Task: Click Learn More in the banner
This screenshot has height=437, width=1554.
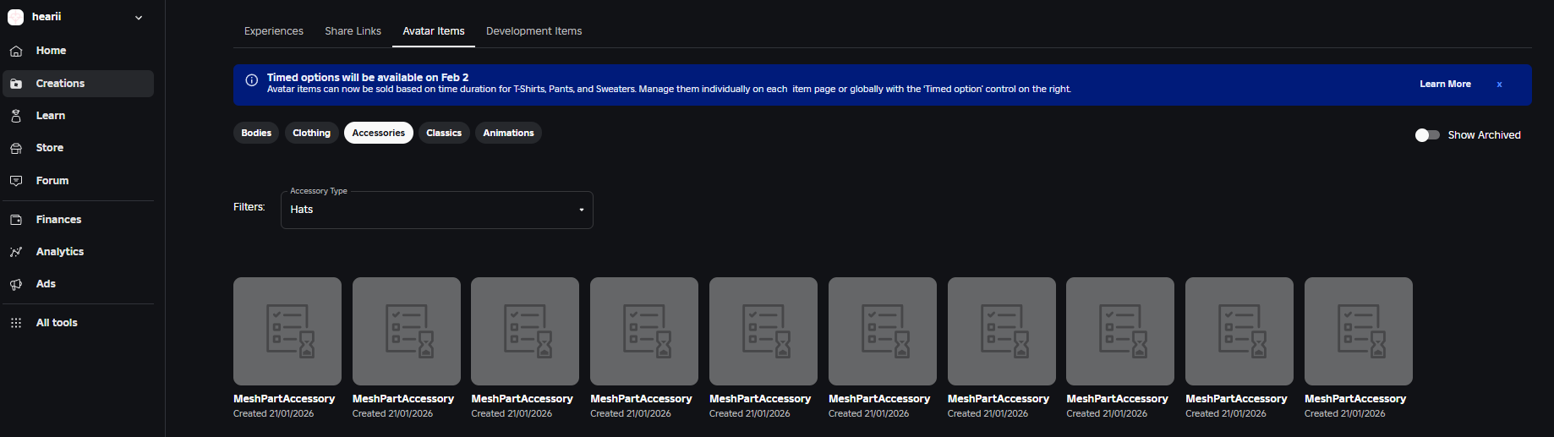Action: point(1445,85)
